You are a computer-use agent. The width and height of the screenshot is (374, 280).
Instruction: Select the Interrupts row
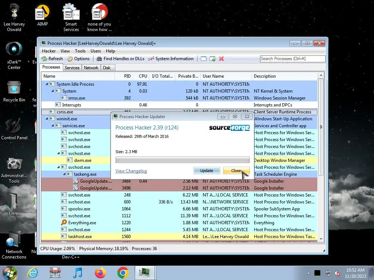pyautogui.click(x=179, y=105)
